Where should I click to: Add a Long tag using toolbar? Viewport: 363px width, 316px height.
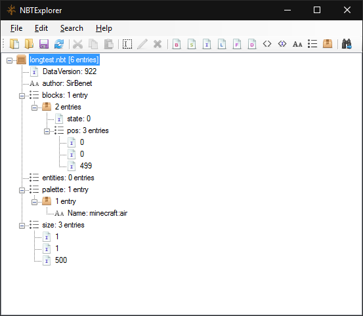[x=222, y=44]
